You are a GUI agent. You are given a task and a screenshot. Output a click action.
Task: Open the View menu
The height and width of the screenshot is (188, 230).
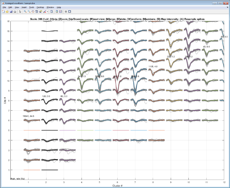17,7
